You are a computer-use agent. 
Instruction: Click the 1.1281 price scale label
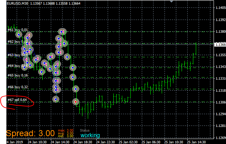(x=221, y=126)
